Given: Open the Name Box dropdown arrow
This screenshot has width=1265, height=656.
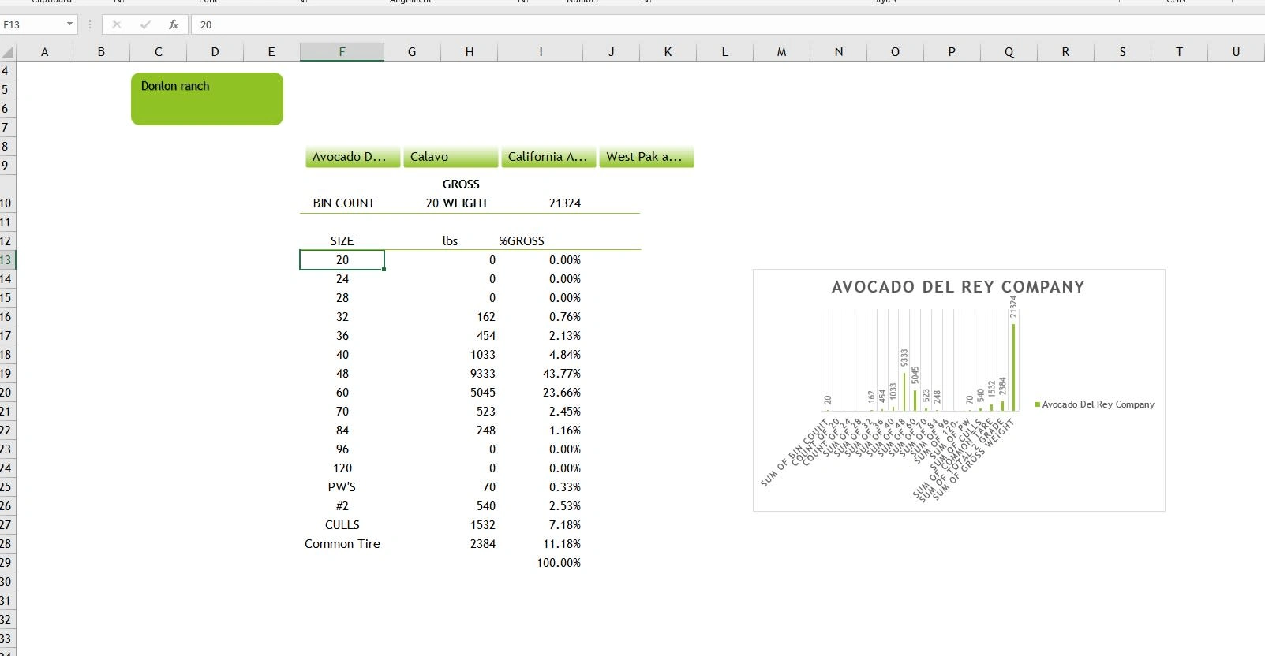Looking at the screenshot, I should [69, 24].
